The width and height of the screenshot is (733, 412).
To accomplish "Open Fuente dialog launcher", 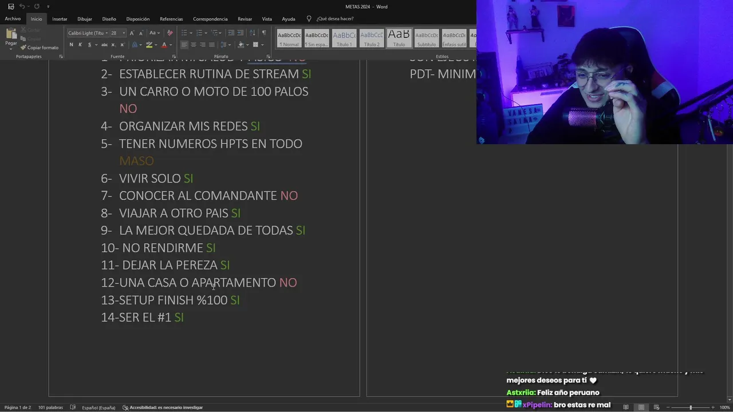I will pos(174,57).
